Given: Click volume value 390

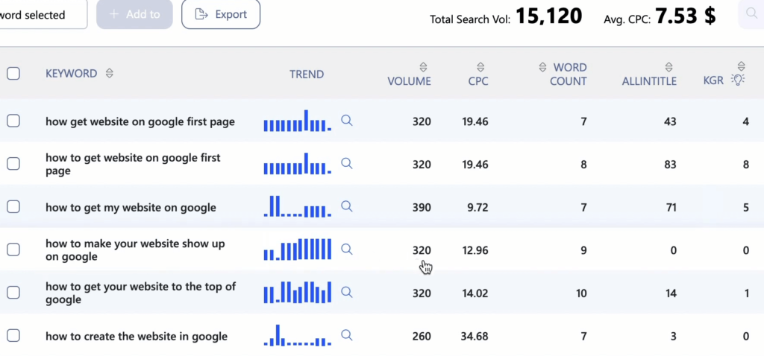Looking at the screenshot, I should click(x=422, y=208).
